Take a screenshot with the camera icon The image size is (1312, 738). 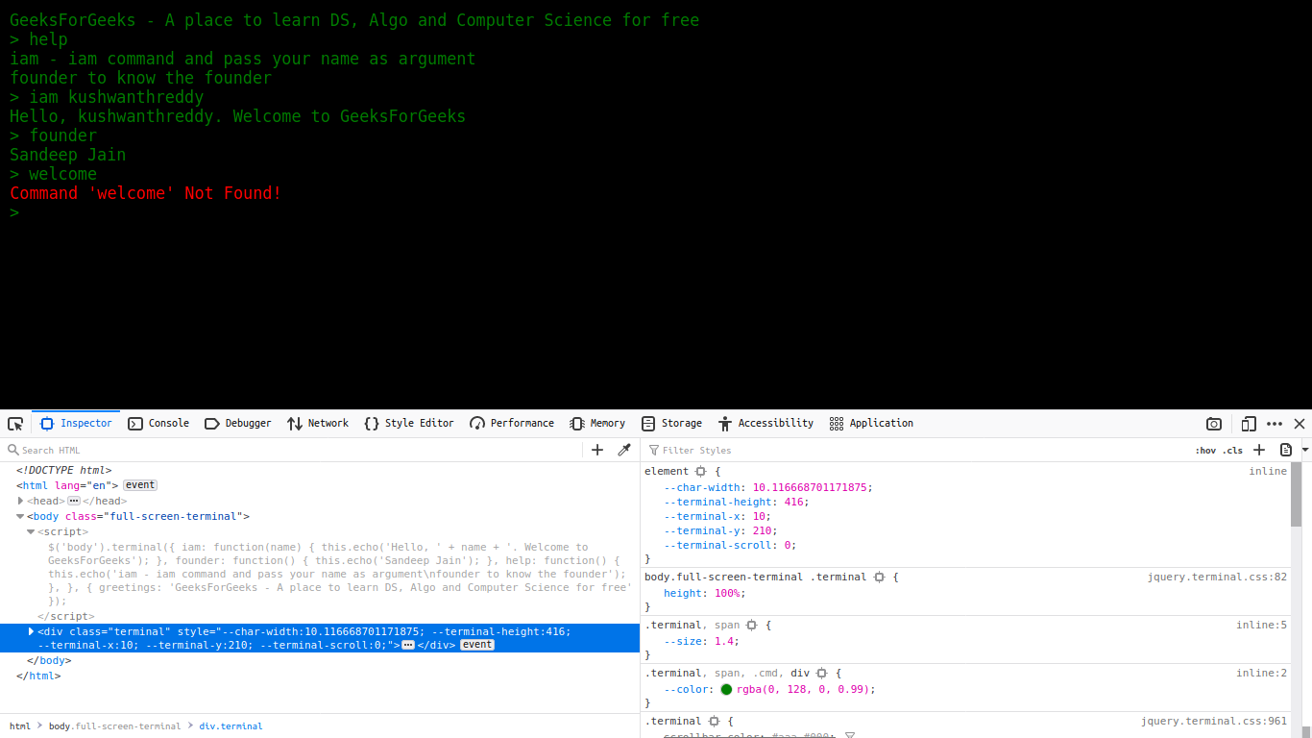click(x=1214, y=424)
